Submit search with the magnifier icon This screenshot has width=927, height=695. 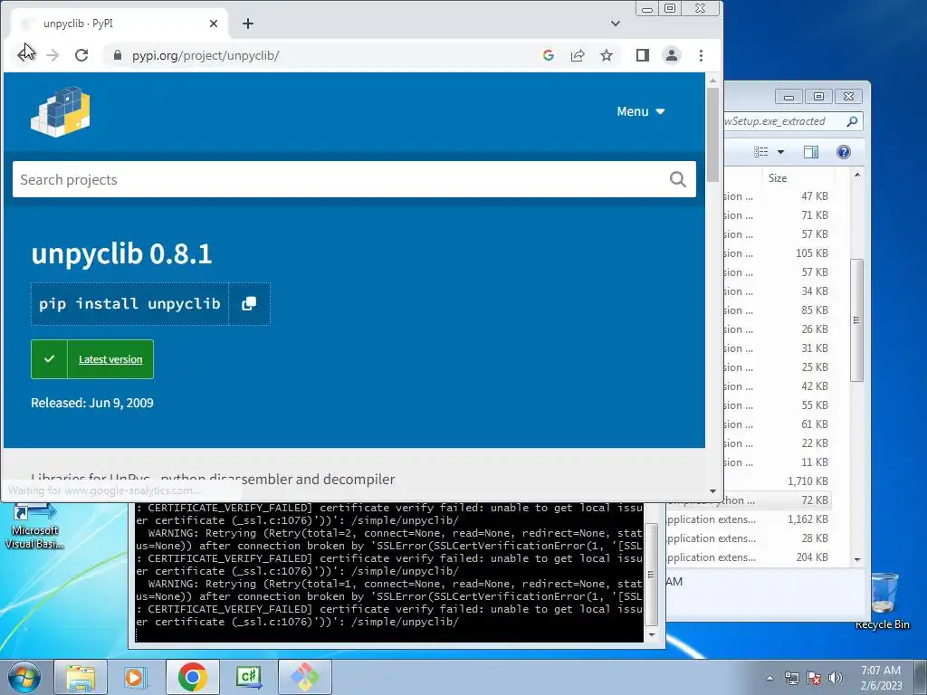pos(678,179)
